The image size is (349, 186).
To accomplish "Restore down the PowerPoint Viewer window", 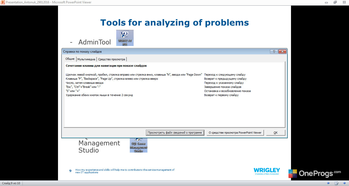I will 335,2.
